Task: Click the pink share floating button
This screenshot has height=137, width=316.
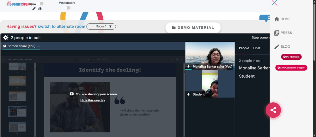Action: (273, 110)
